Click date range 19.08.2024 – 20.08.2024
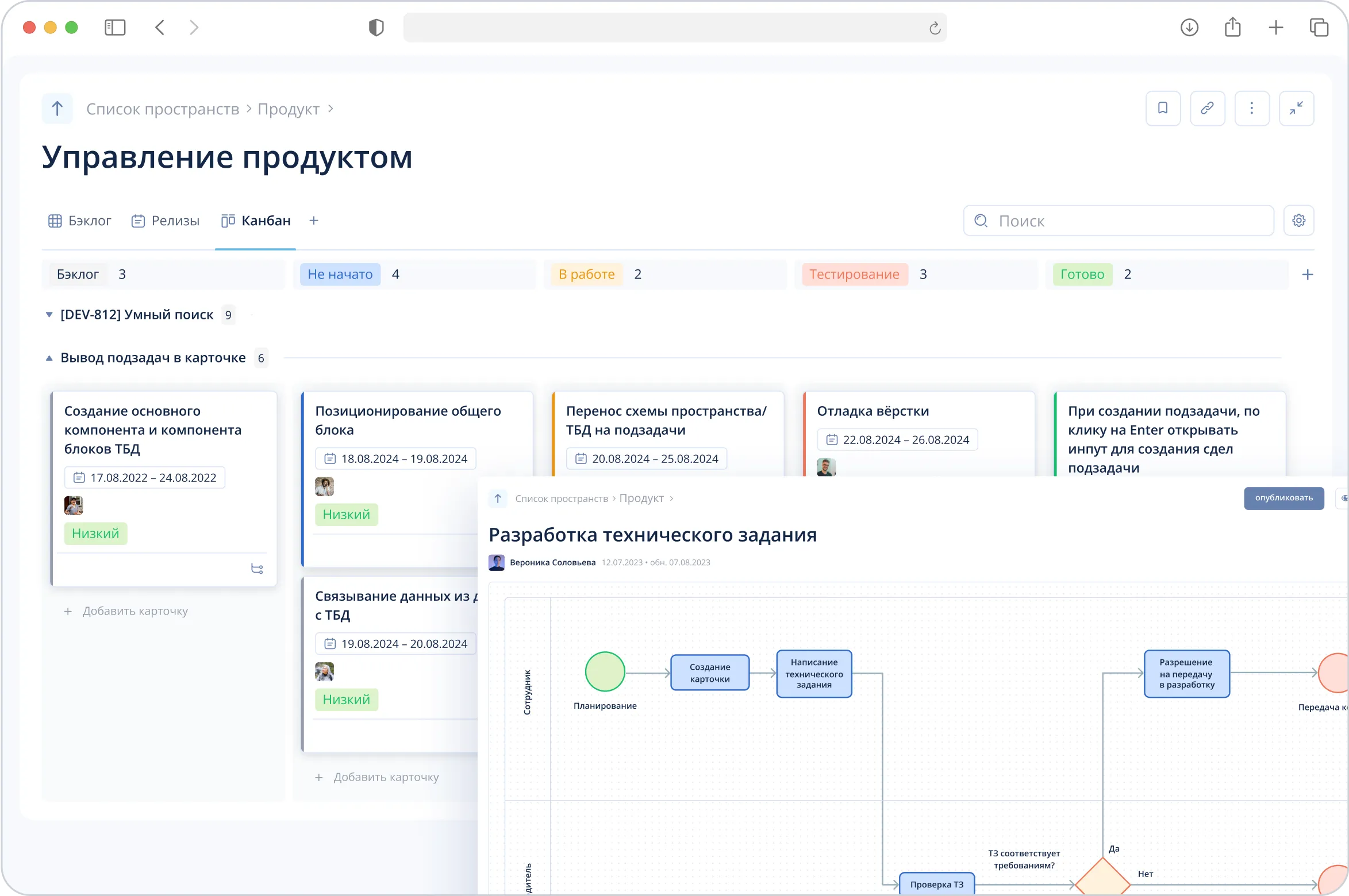Image resolution: width=1349 pixels, height=896 pixels. (395, 644)
